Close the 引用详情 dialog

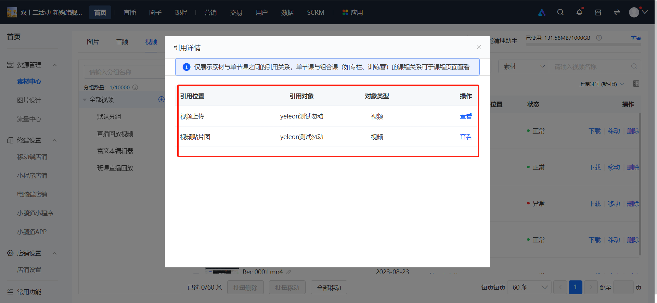pyautogui.click(x=479, y=47)
